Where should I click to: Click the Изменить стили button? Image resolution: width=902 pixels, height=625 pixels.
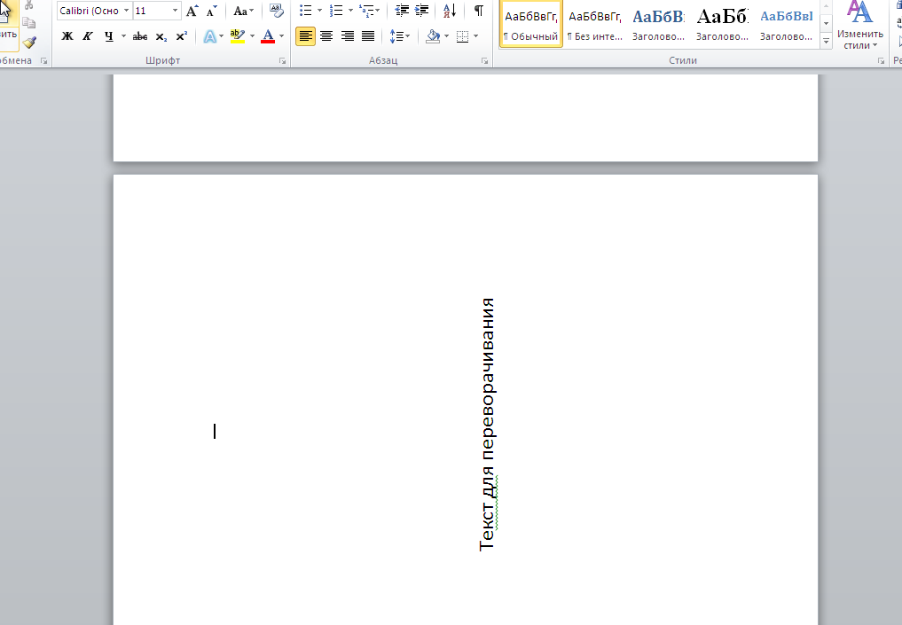tap(859, 25)
